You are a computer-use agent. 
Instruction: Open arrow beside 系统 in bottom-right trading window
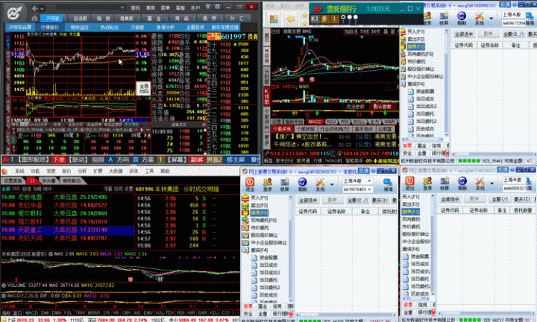point(492,183)
